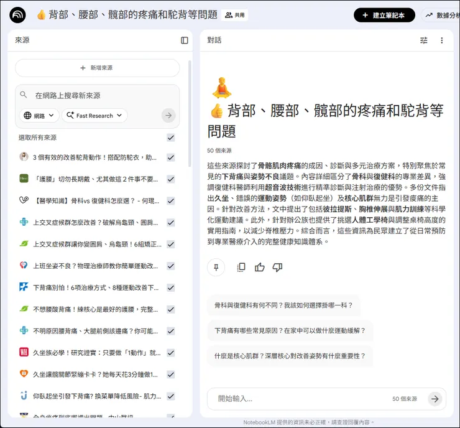Open 不想腰酸背痛 source title
Image resolution: width=460 pixels, height=428 pixels.
95,309
